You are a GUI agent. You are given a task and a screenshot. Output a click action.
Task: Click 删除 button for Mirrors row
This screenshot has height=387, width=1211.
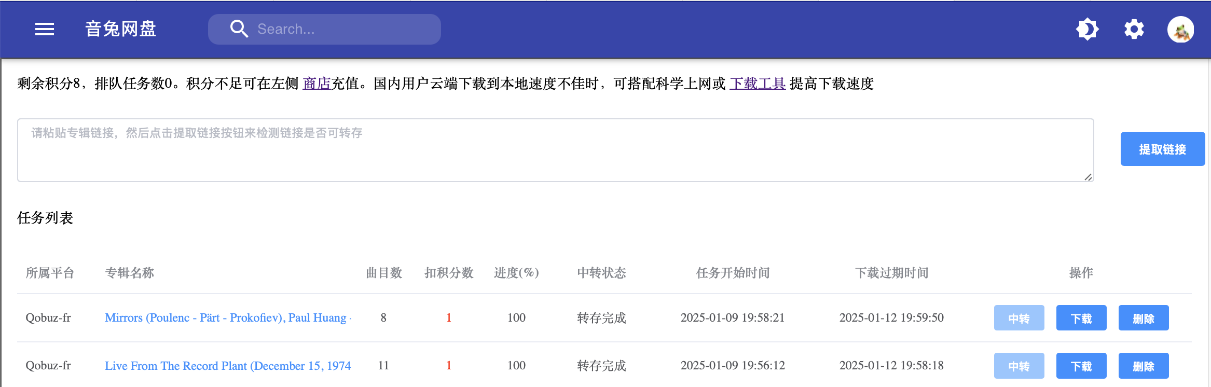(1144, 318)
